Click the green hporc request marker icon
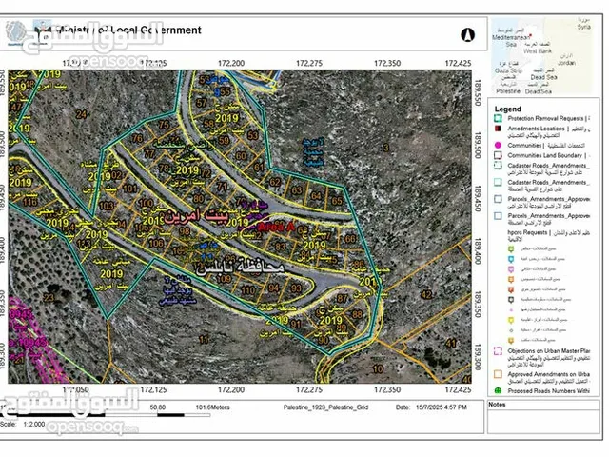 pyautogui.click(x=511, y=248)
